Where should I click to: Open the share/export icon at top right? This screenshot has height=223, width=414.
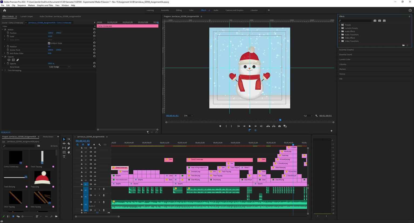click(x=410, y=10)
